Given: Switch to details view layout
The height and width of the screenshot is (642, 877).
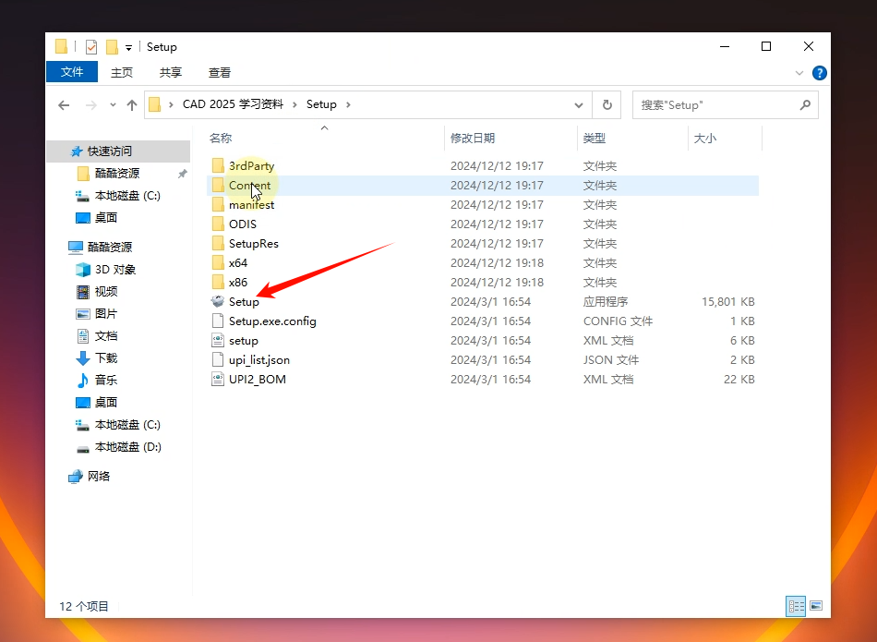Looking at the screenshot, I should pos(795,606).
